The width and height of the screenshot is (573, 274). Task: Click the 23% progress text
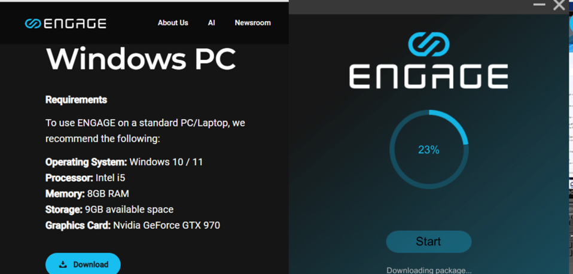click(x=428, y=150)
